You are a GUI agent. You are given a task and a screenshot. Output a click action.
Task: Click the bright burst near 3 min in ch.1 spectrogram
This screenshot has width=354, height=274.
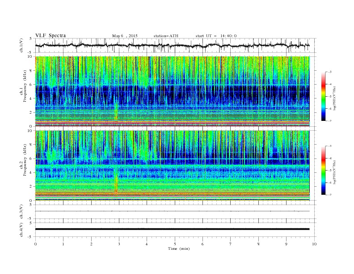pyautogui.click(x=116, y=112)
